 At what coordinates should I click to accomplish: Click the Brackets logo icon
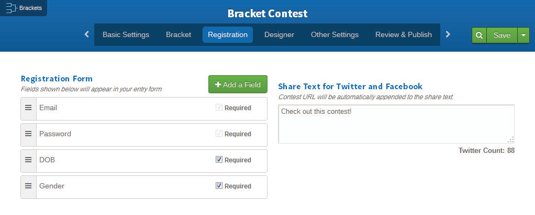click(x=12, y=8)
